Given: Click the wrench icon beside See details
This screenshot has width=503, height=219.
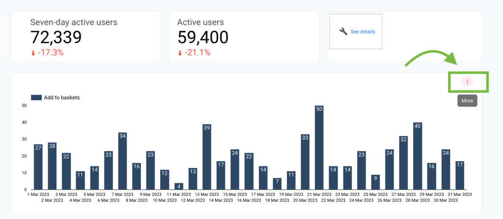Looking at the screenshot, I should pyautogui.click(x=343, y=31).
